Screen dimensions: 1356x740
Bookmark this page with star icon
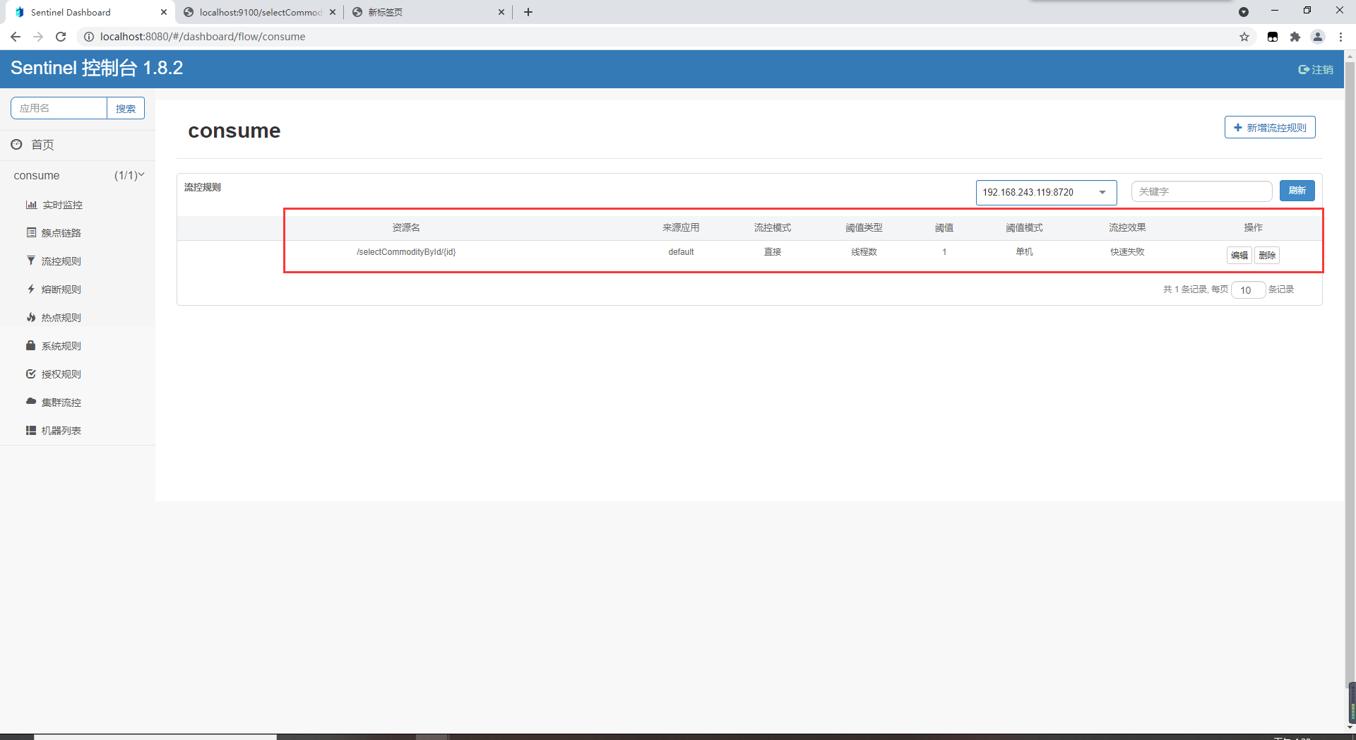(1244, 37)
